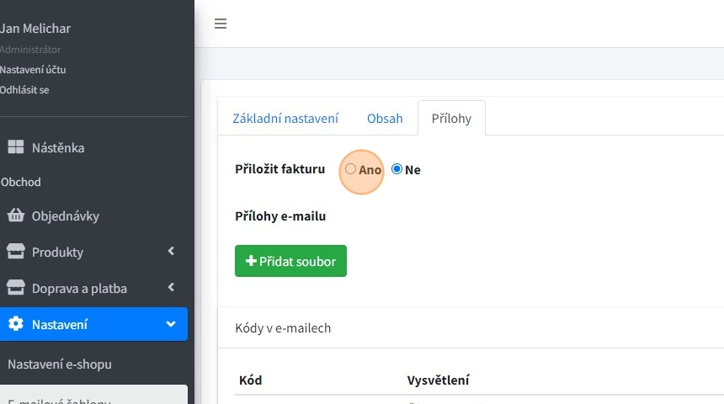Expand the Produkty submenu chevron
Screen dimensions: 724x404
pyautogui.click(x=171, y=251)
